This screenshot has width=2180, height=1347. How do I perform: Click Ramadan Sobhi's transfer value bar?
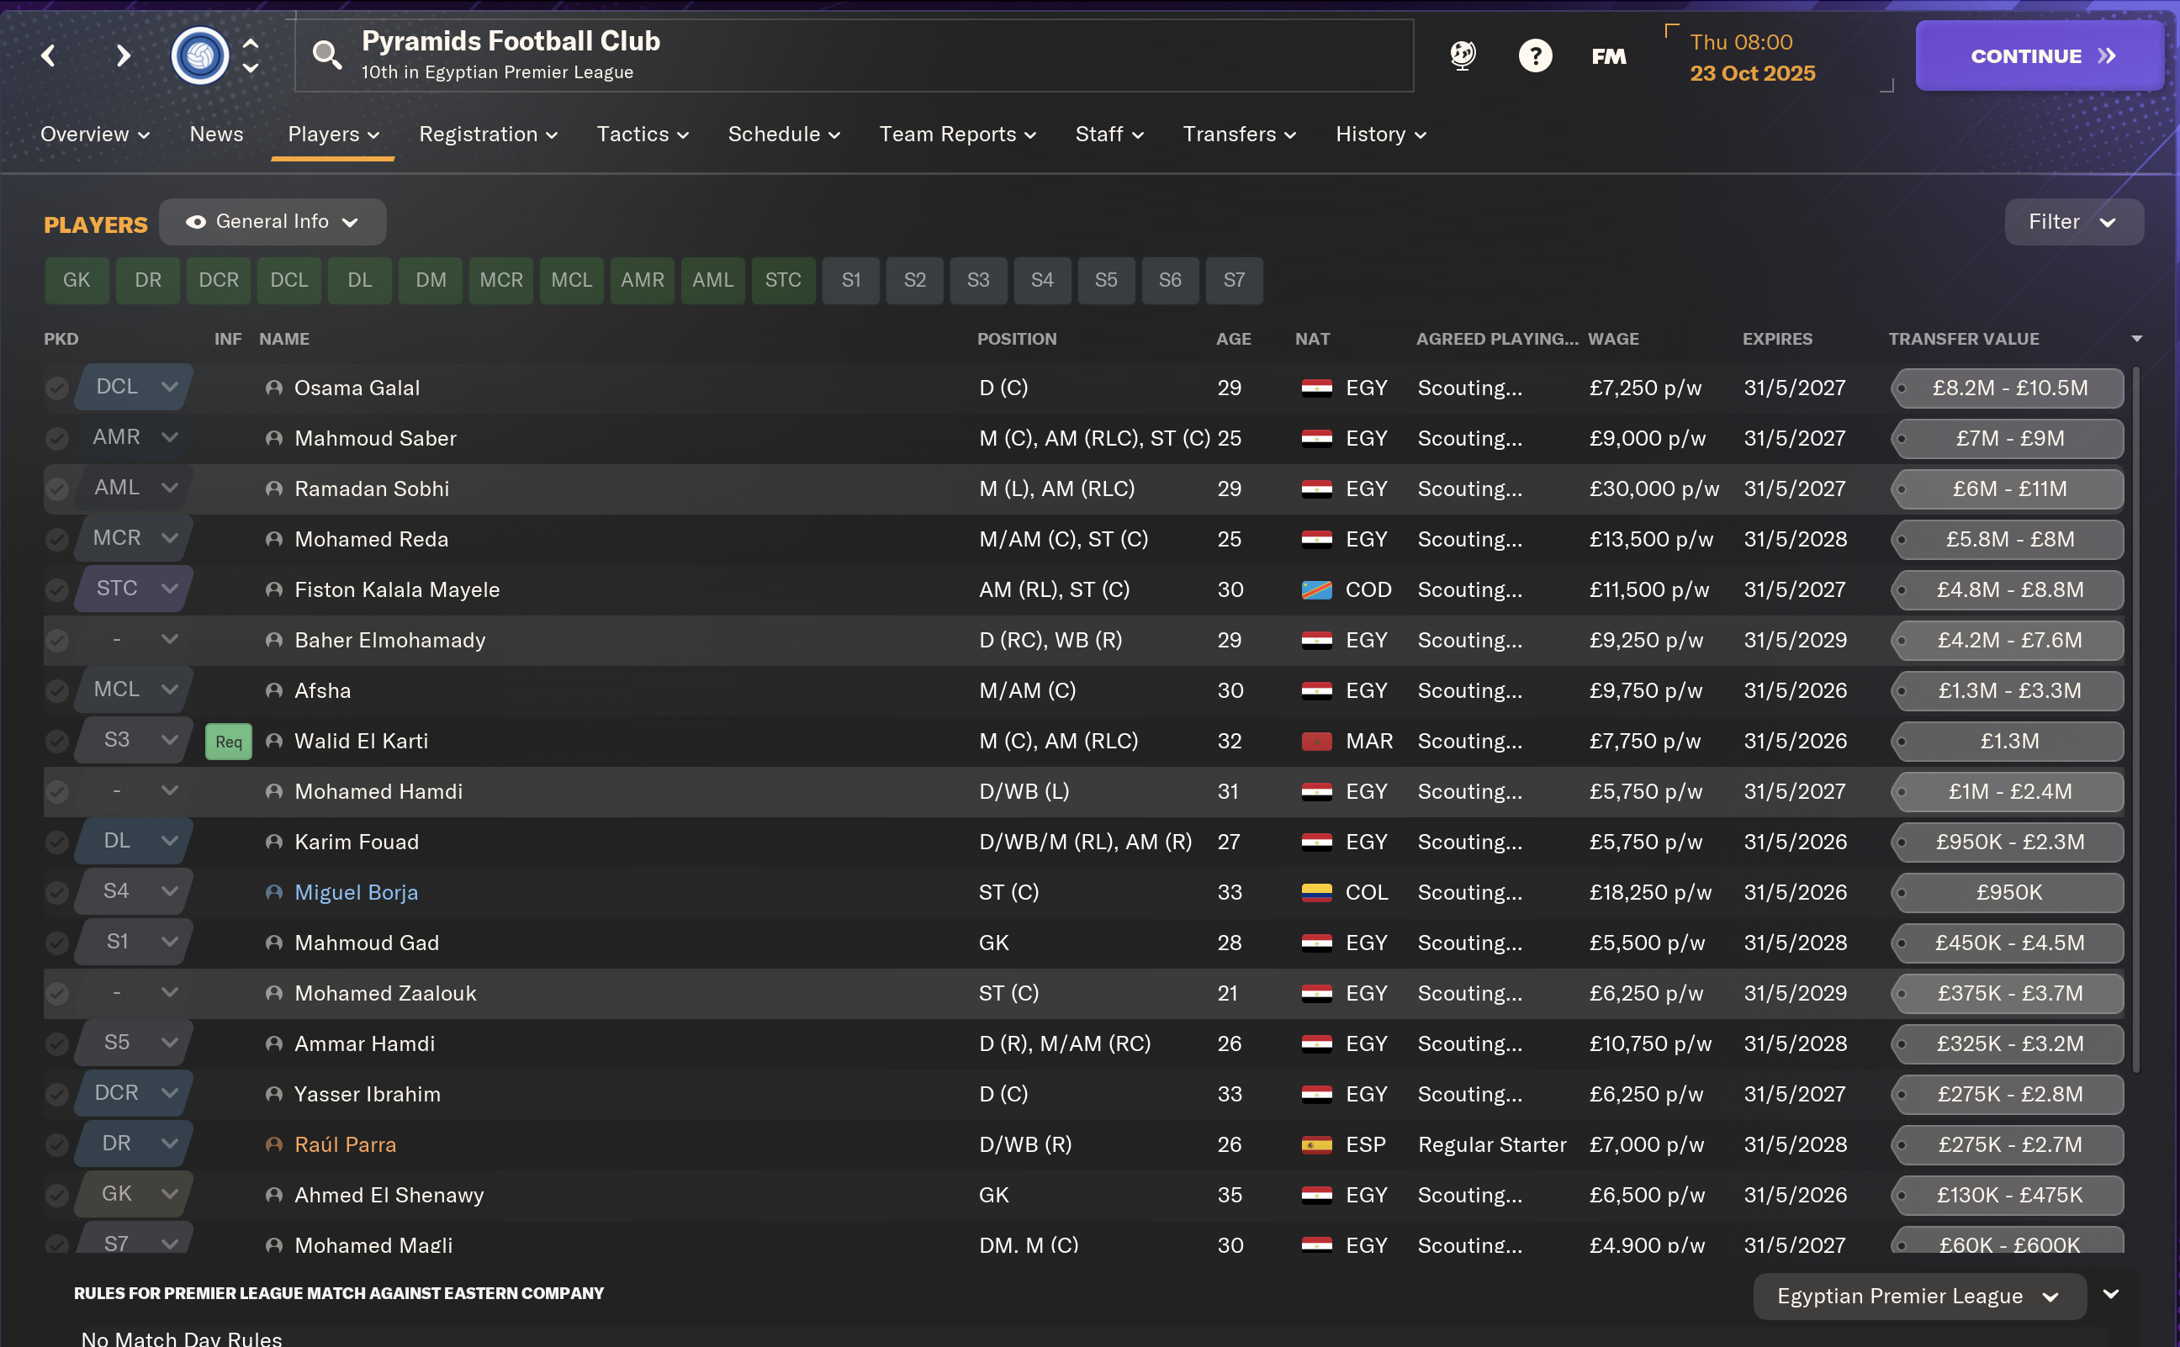pyautogui.click(x=2008, y=489)
